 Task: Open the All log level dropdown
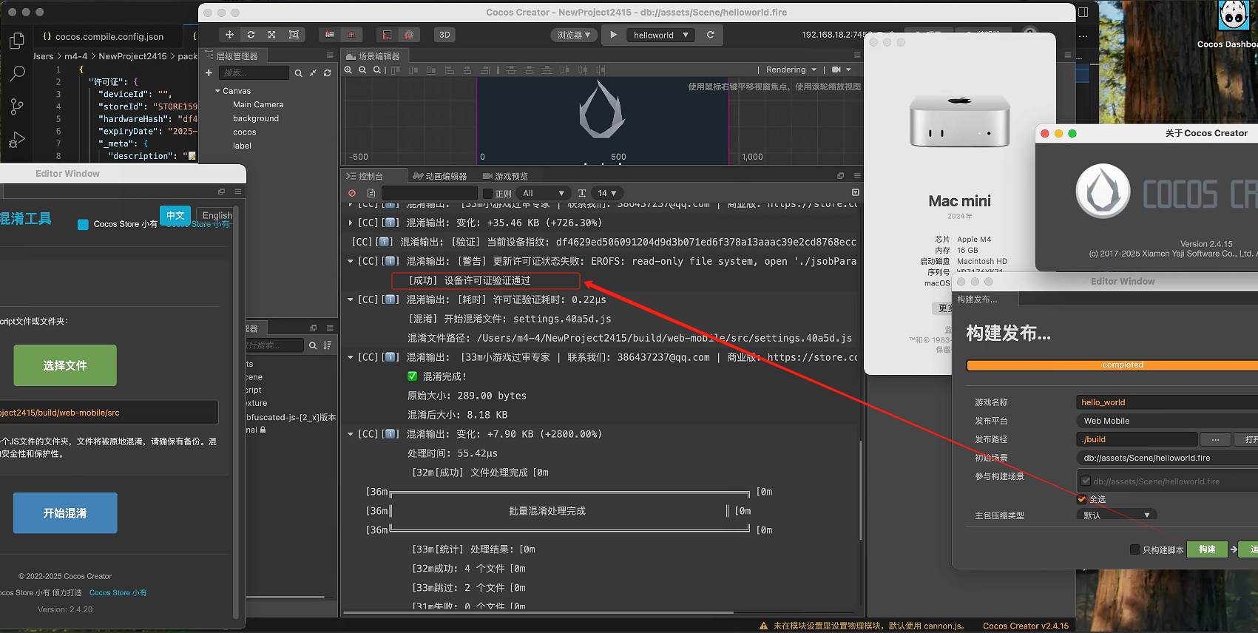544,193
